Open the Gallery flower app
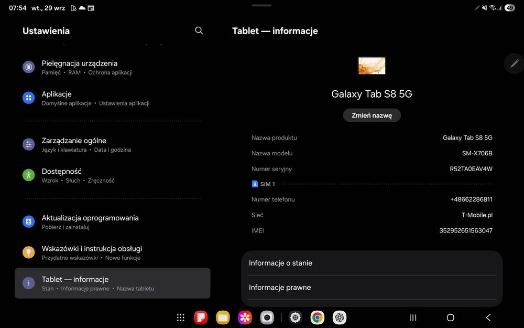 coord(245,318)
